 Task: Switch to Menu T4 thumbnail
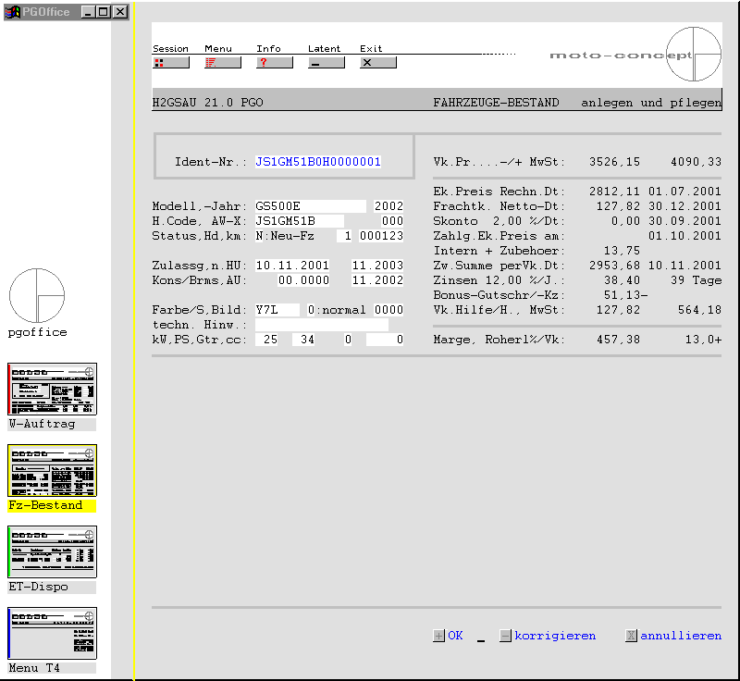tap(53, 633)
